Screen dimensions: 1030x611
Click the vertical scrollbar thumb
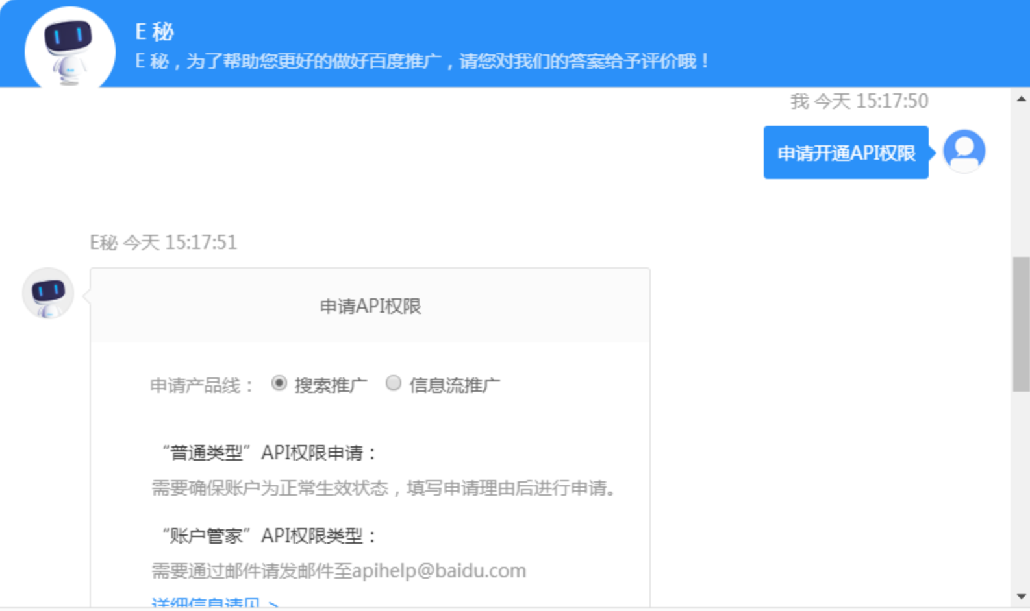coord(1021,324)
